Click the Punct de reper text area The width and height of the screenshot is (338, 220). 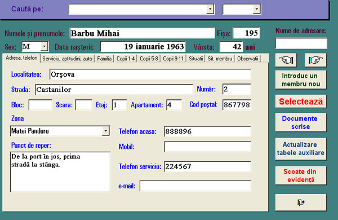(60, 172)
